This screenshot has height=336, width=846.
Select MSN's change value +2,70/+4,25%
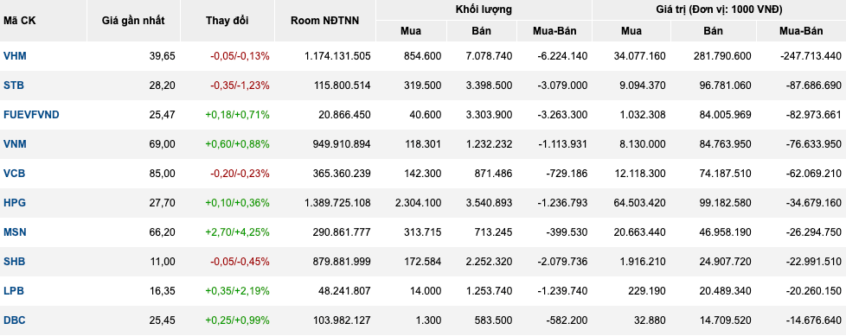pos(237,232)
